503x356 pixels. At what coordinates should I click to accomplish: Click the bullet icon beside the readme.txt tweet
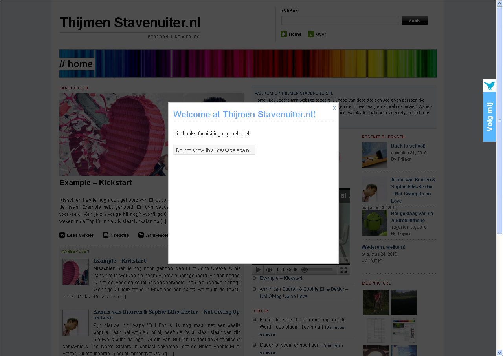coord(254,319)
